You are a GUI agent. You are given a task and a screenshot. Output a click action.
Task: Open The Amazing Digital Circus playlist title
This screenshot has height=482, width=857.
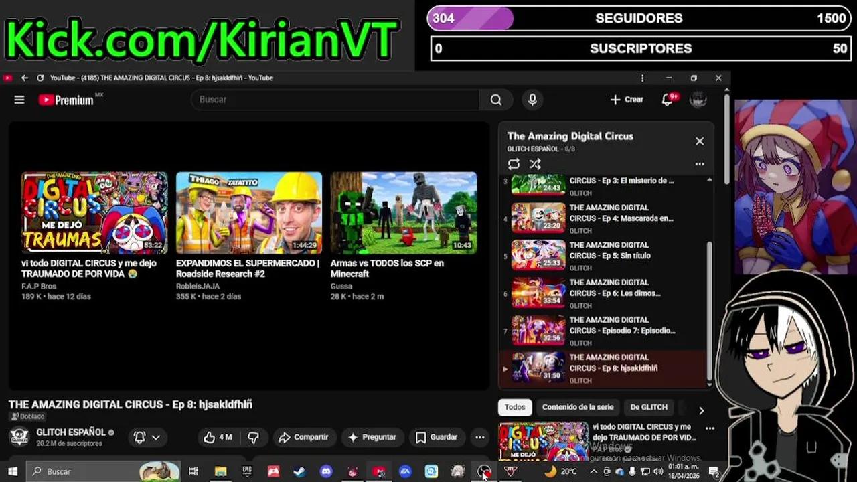pyautogui.click(x=570, y=136)
